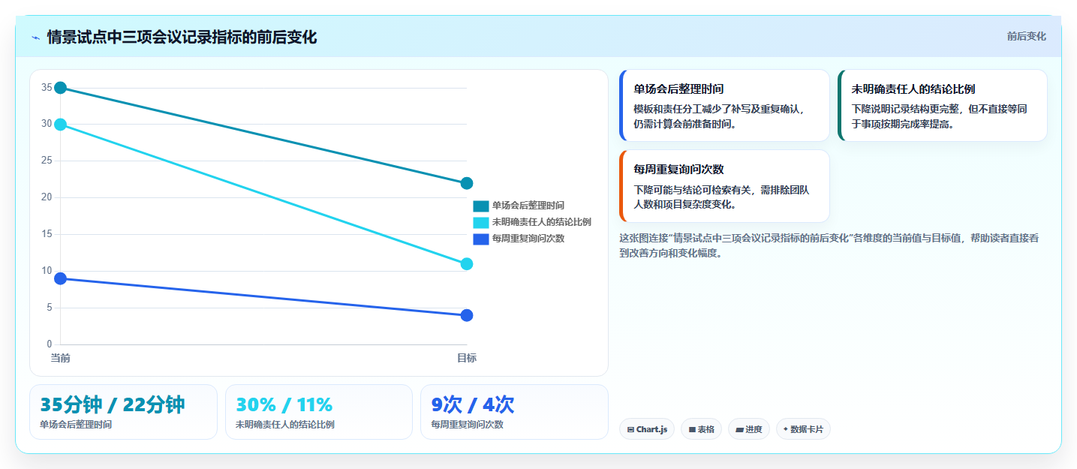Open the 每周重复询问次数 description card
This screenshot has width=1077, height=469.
click(x=724, y=186)
